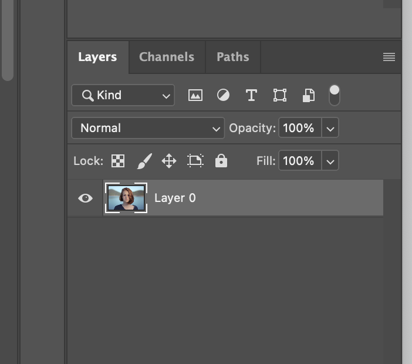The image size is (412, 364).
Task: Switch to the Layers tab
Action: (x=97, y=57)
